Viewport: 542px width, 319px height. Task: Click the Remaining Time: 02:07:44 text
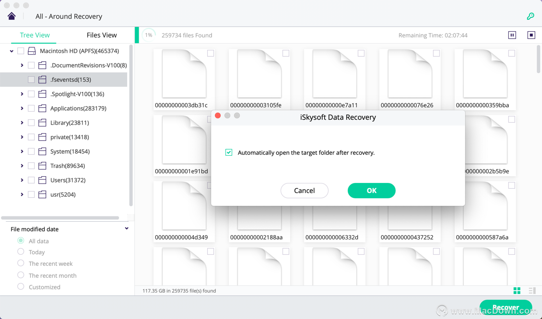433,35
